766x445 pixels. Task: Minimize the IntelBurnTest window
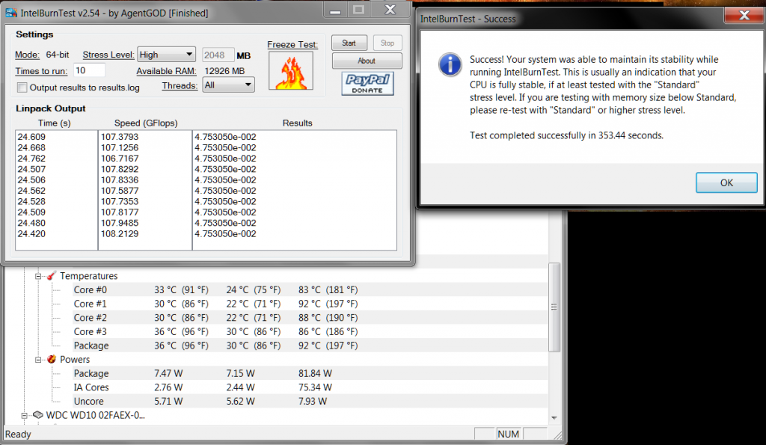[335, 10]
